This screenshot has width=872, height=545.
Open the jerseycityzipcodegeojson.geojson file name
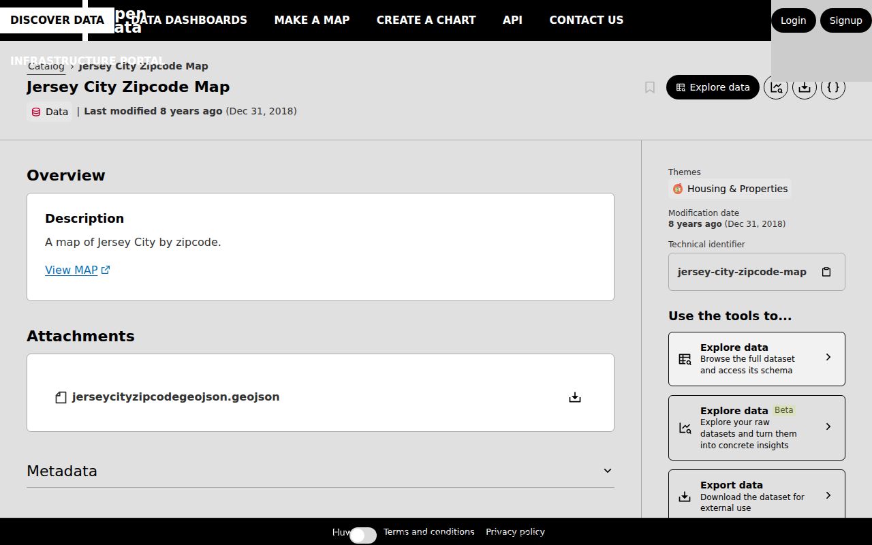point(176,397)
